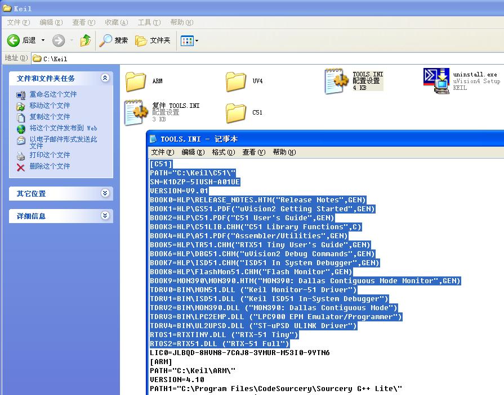
Task: Expand the 详细信息 panel
Action: point(105,215)
